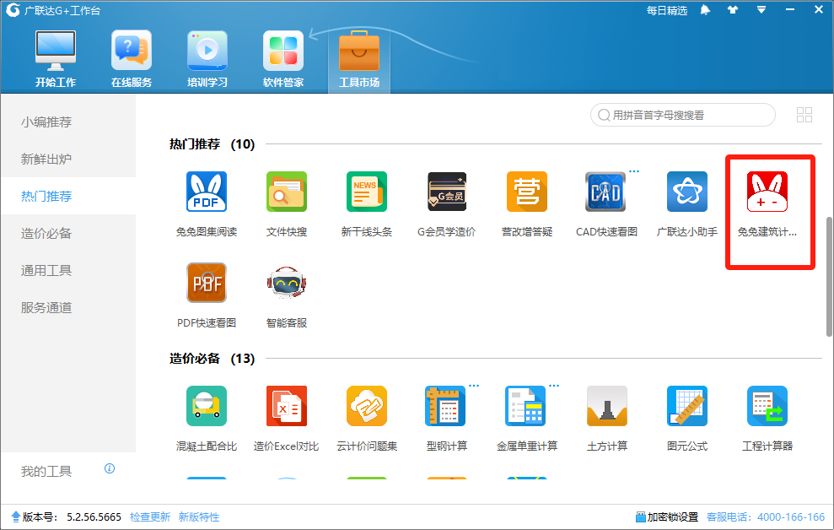Open the 土方计算 tool
This screenshot has width=834, height=530.
(607, 406)
